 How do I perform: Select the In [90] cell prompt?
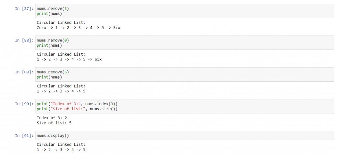click(x=24, y=104)
